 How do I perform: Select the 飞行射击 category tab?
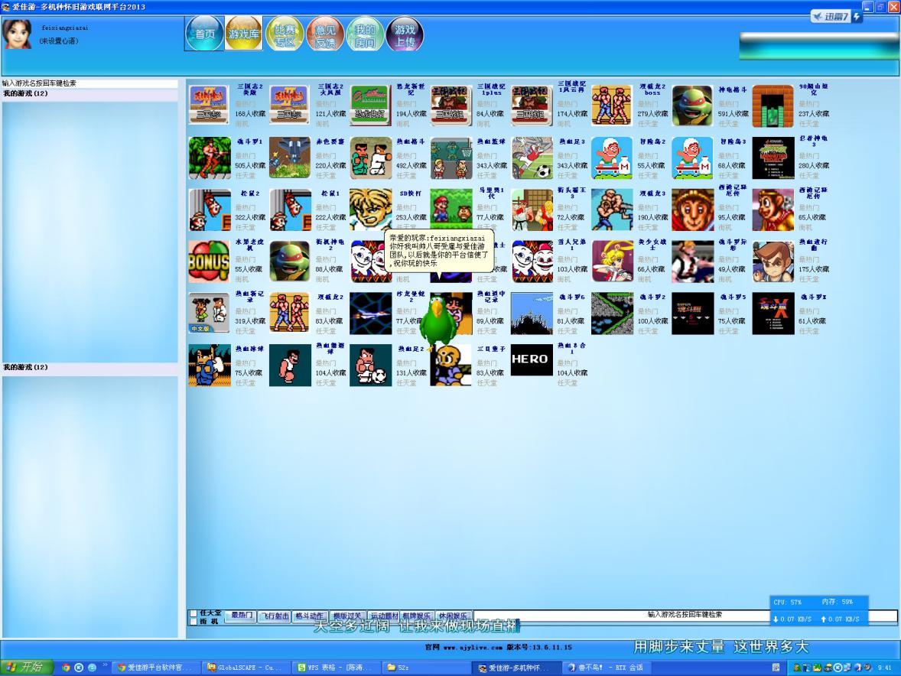point(275,616)
